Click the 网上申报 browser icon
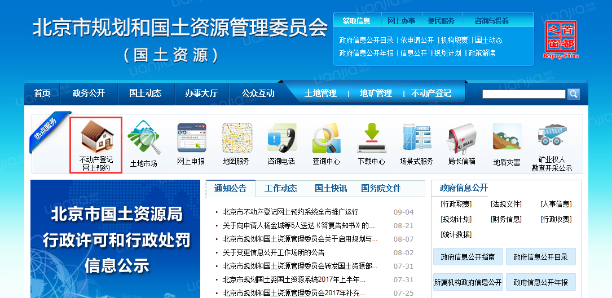Screen dimensions: 612x298 tap(191, 137)
